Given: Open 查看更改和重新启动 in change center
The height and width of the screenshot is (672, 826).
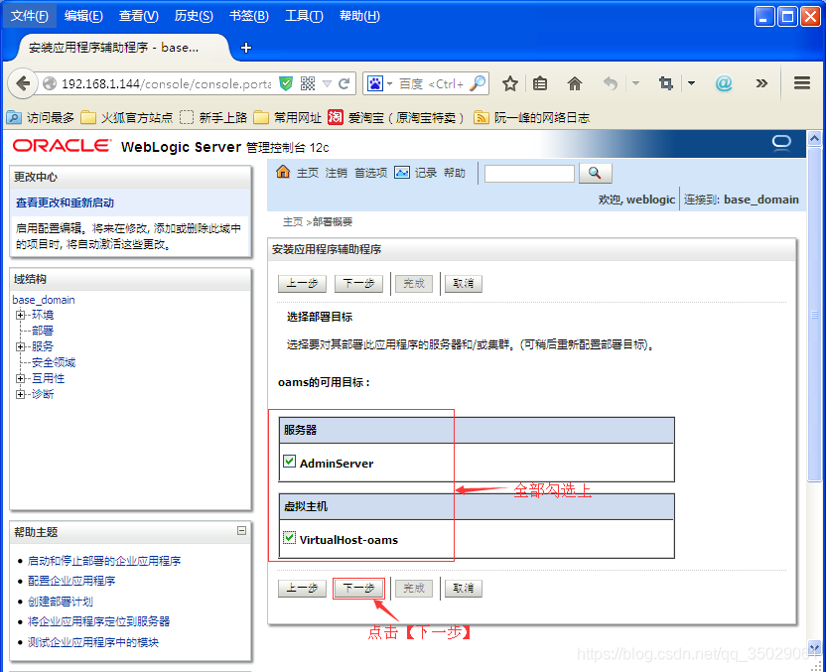Looking at the screenshot, I should pos(65,202).
